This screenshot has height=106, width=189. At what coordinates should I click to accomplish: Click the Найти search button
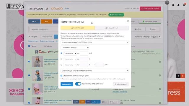[x=138, y=29]
